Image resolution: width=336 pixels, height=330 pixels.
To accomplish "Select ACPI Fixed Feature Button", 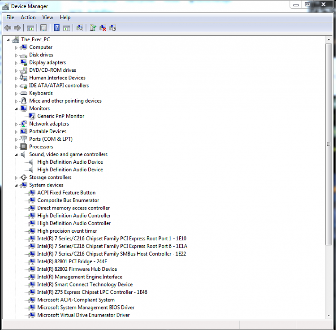I will [x=66, y=192].
